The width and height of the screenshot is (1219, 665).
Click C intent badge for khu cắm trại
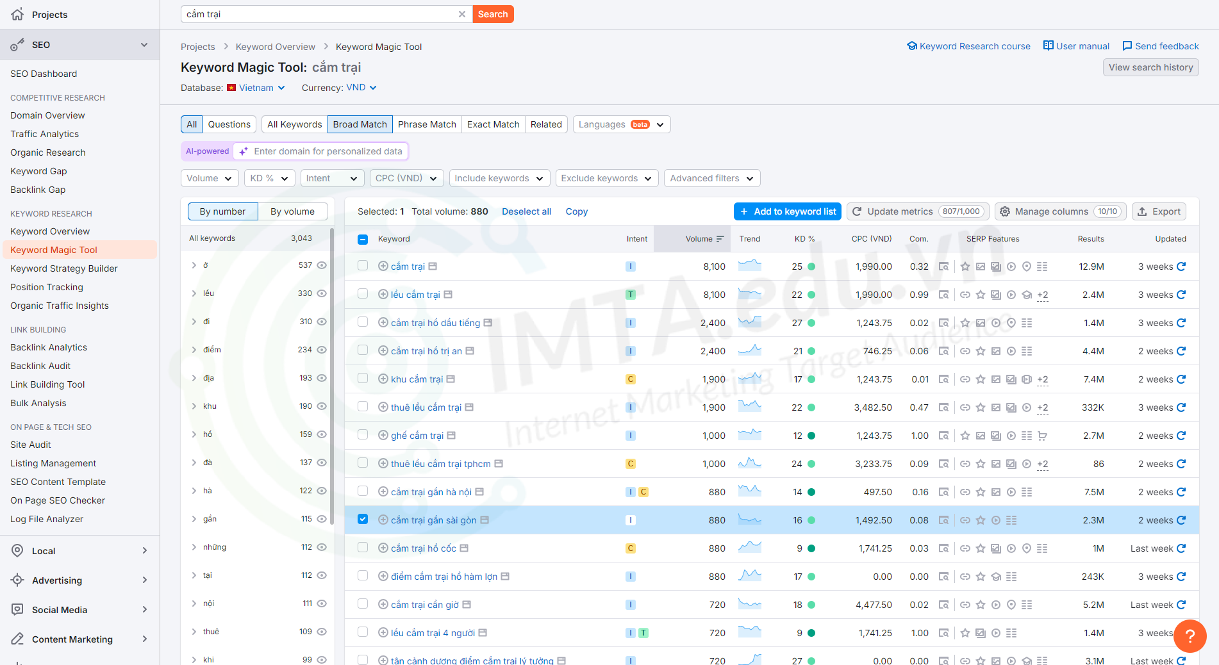pyautogui.click(x=631, y=379)
